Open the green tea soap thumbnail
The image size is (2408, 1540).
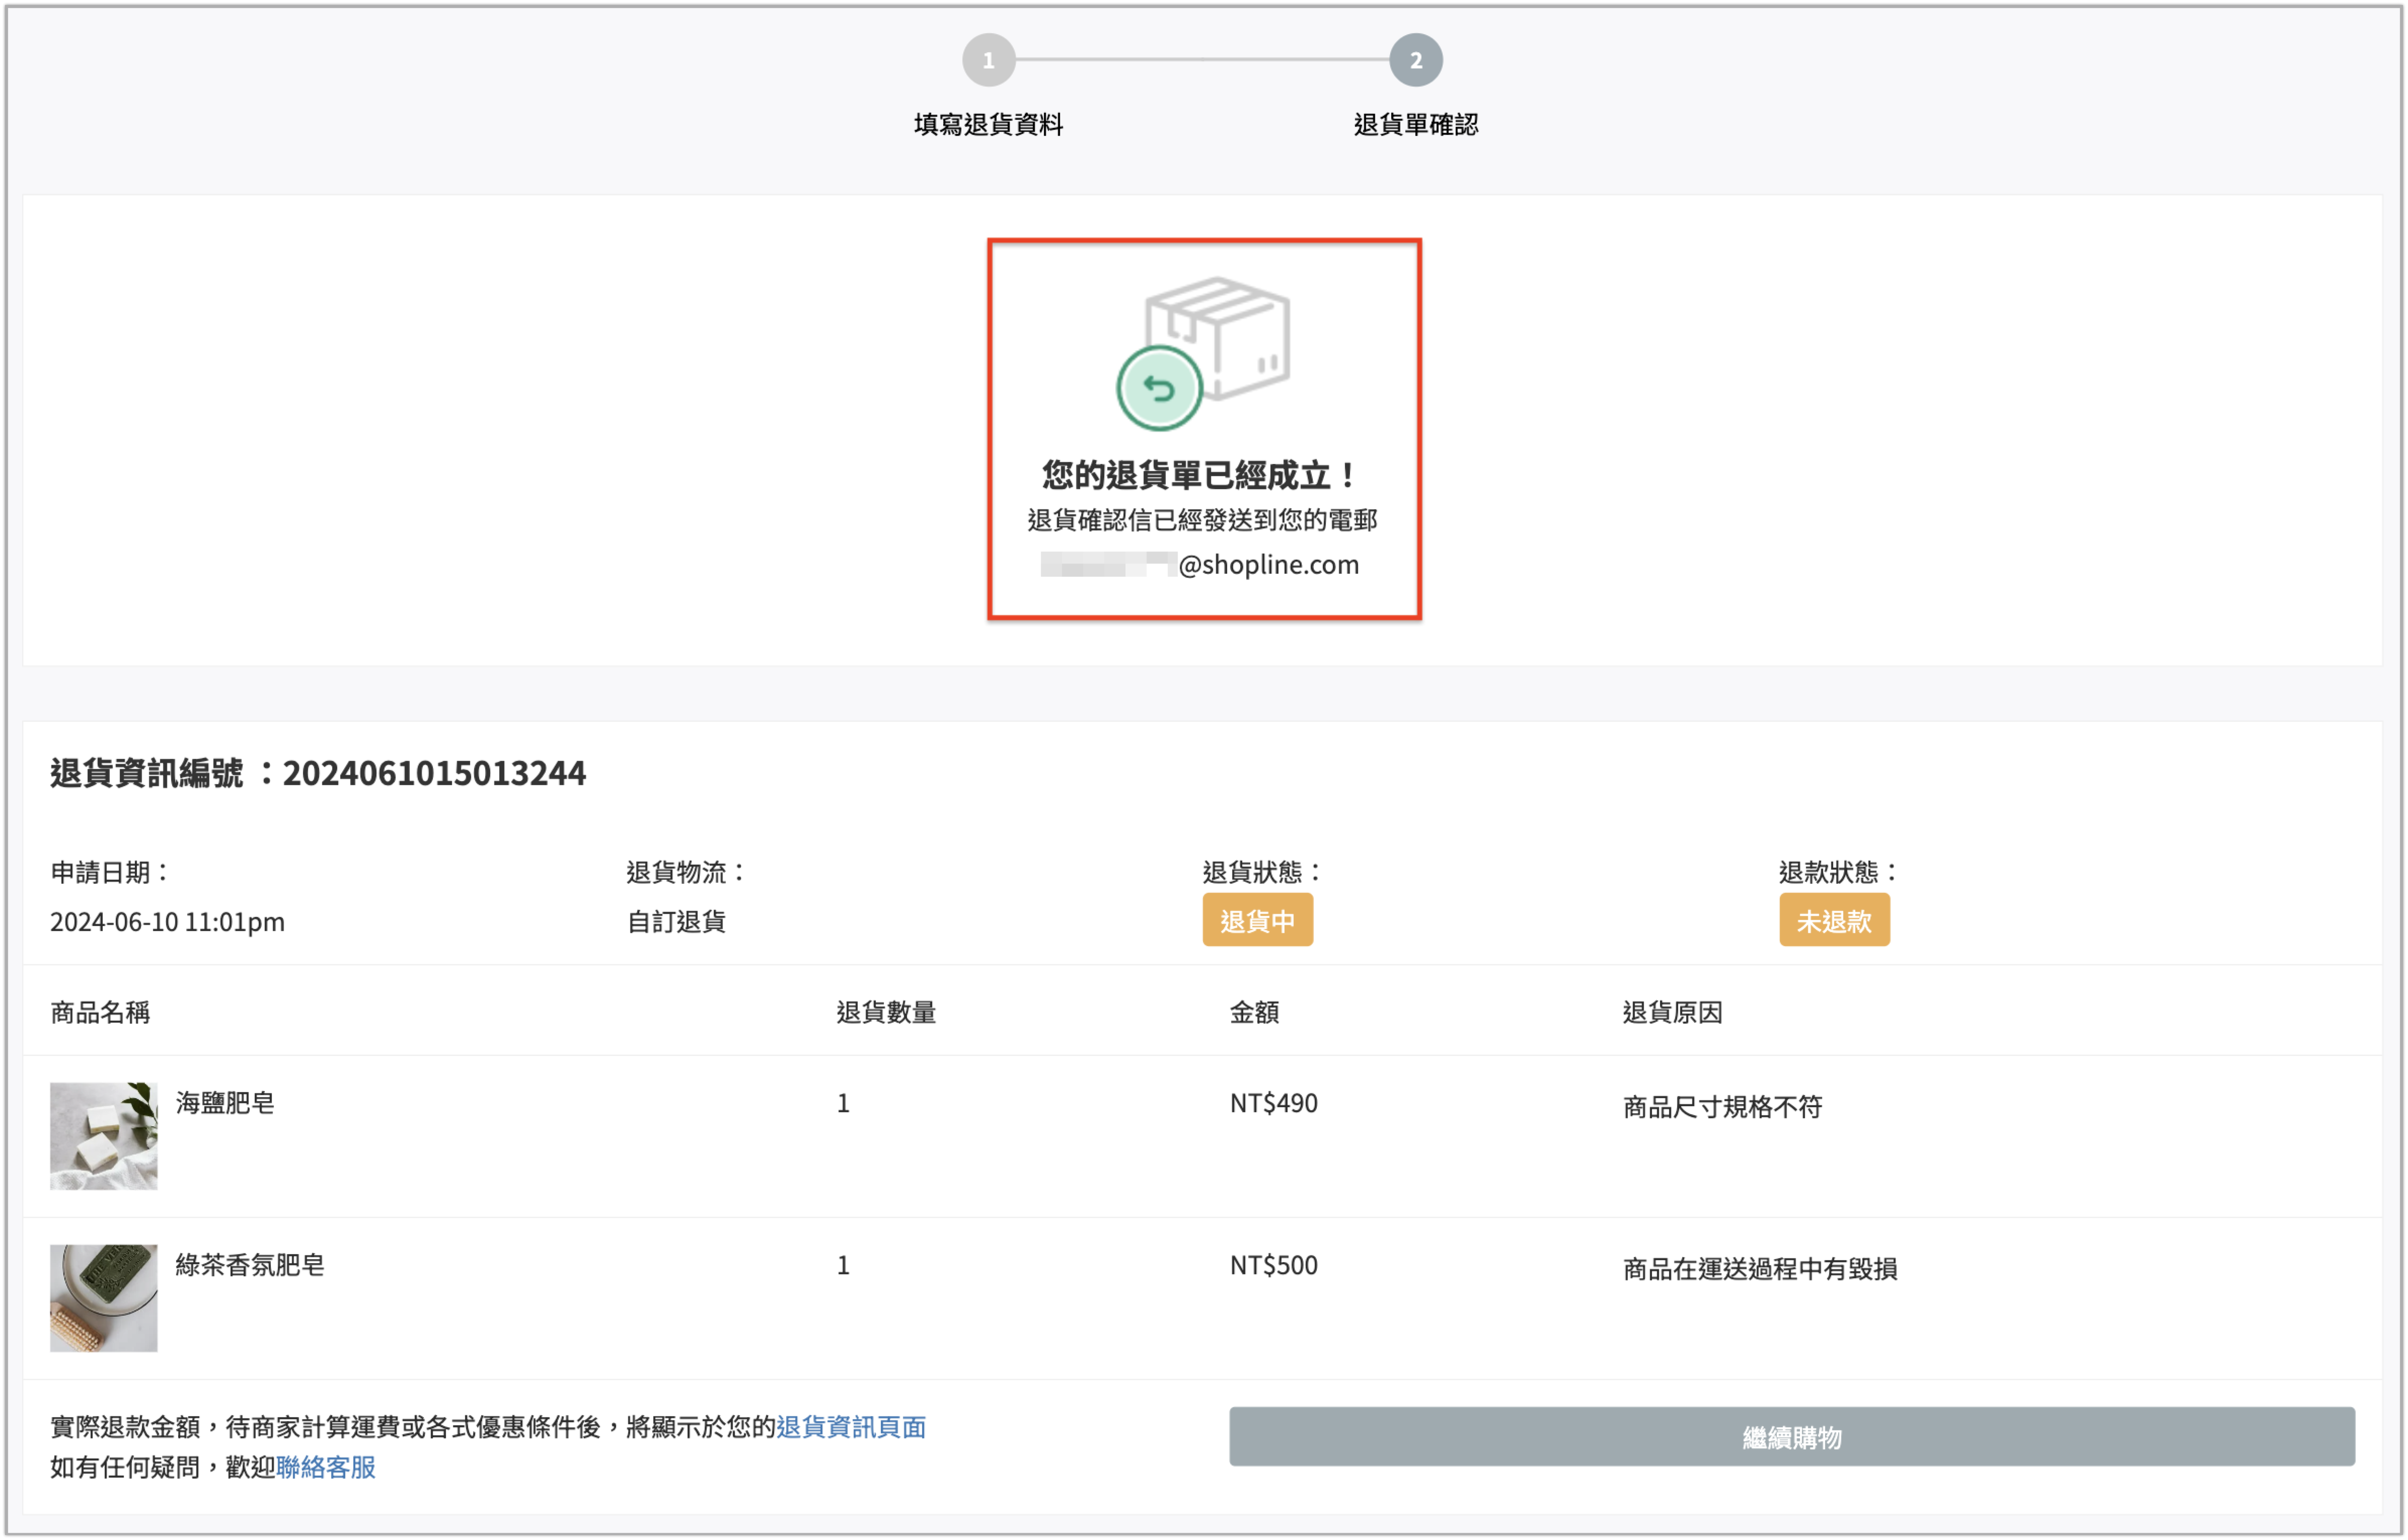pos(104,1297)
